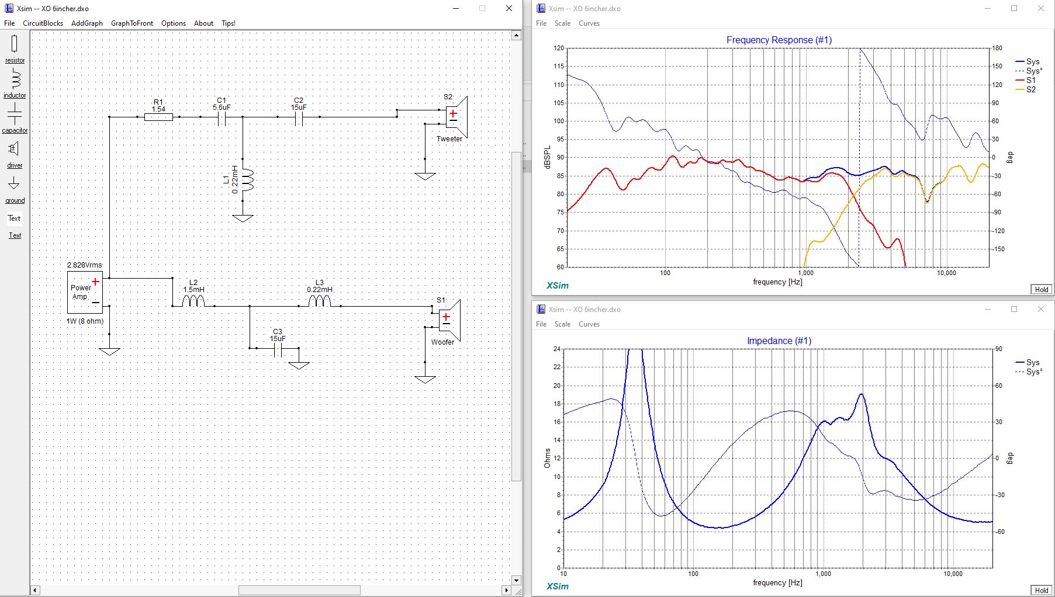Screen dimensions: 1055x597
Task: Click Hold button on Frequency Response graph
Action: coord(1042,289)
